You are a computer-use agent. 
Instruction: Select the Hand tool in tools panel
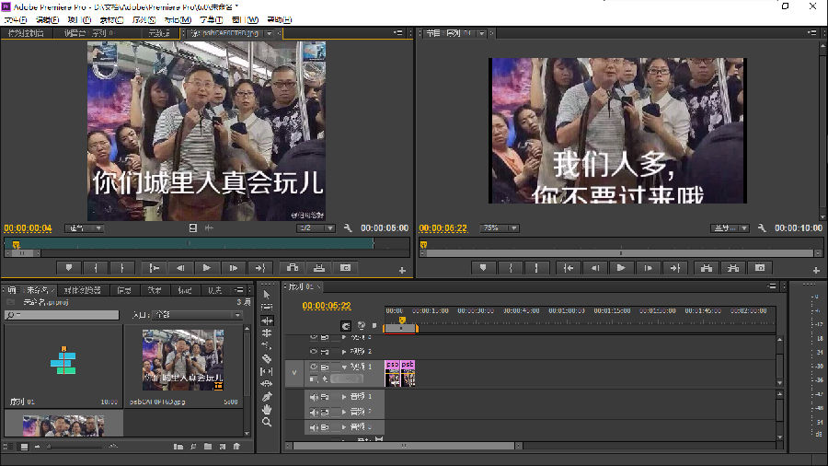267,409
